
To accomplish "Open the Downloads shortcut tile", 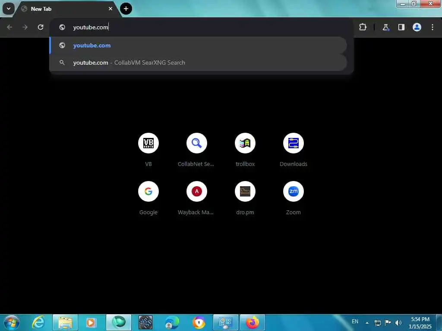I will [x=293, y=150].
